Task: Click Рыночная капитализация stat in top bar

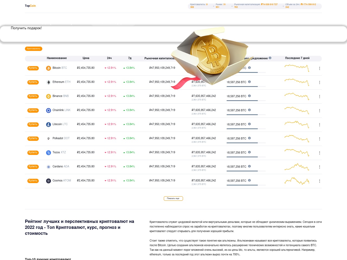Action: coord(256,6)
